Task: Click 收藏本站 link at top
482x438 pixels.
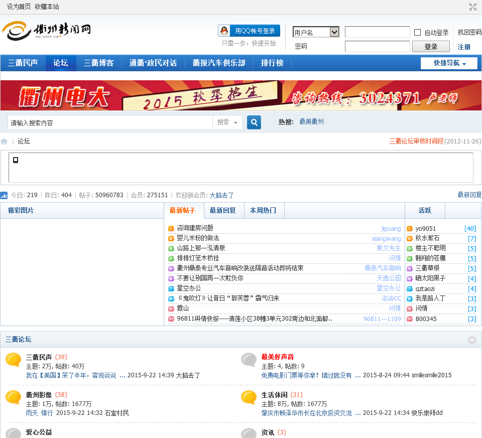Action: pyautogui.click(x=47, y=7)
